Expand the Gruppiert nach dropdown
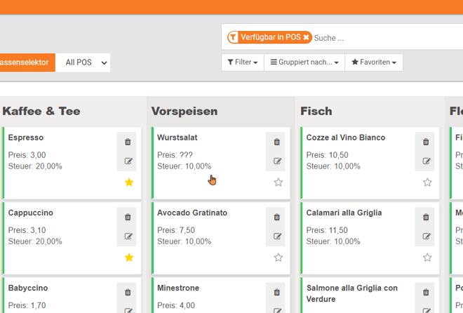Image resolution: width=463 pixels, height=313 pixels. [x=304, y=62]
